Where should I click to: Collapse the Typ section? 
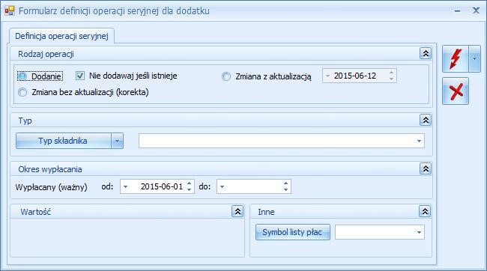coord(426,120)
